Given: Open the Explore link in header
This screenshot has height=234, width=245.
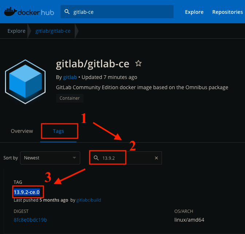Looking at the screenshot, I should 194,12.
